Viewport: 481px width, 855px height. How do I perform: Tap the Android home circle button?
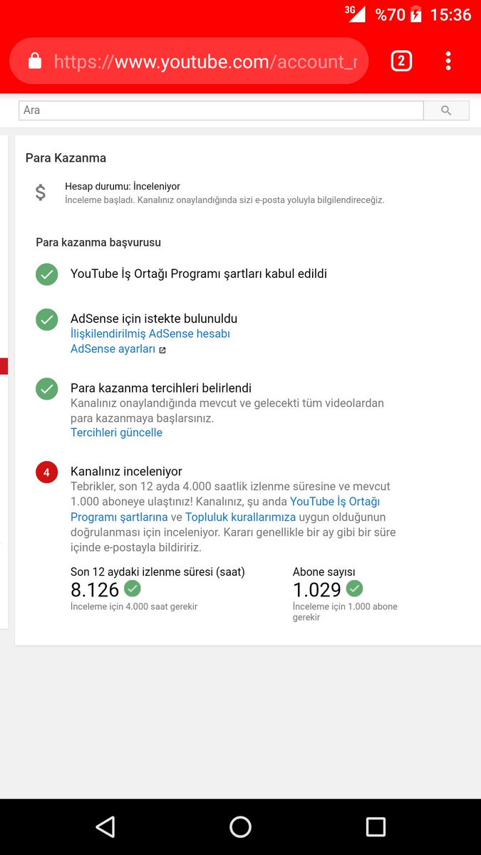pyautogui.click(x=241, y=826)
